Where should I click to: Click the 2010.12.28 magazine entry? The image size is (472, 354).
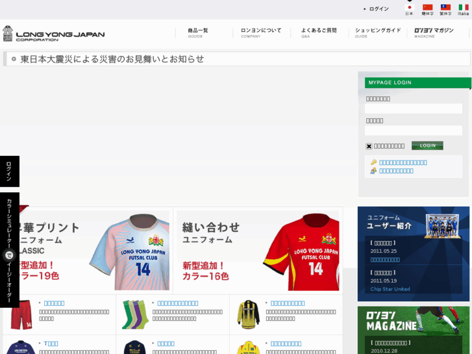384,351
